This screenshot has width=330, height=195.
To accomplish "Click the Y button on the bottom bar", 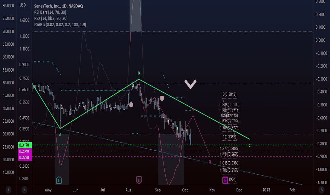I will [8, 190].
